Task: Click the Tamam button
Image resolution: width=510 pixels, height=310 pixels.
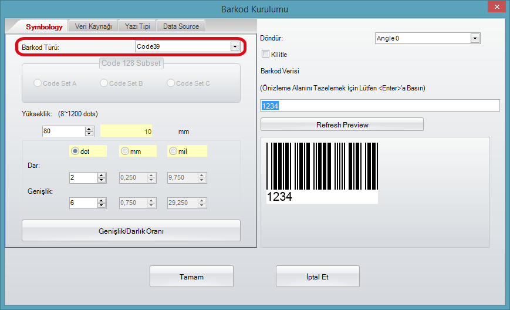Action: point(191,277)
